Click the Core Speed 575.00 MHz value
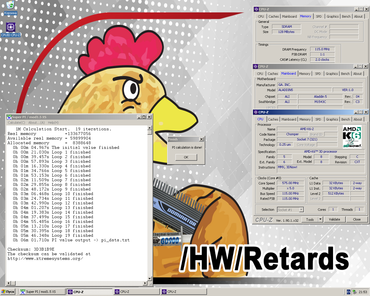The height and width of the screenshot is (296, 370). (291, 183)
